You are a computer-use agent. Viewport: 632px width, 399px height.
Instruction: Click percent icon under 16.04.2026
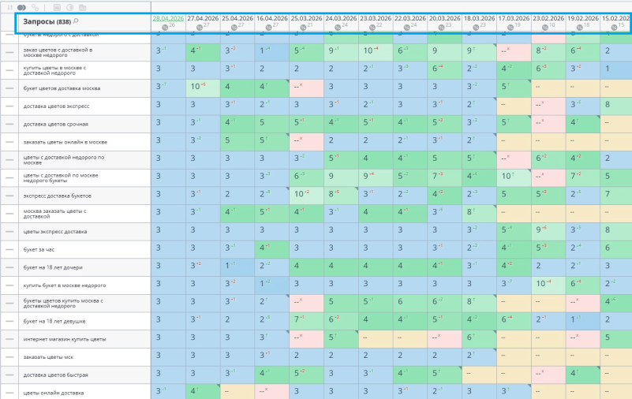[269, 28]
